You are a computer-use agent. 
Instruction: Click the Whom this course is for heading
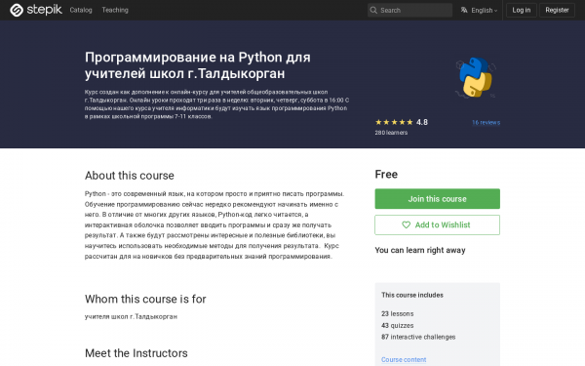coord(145,300)
